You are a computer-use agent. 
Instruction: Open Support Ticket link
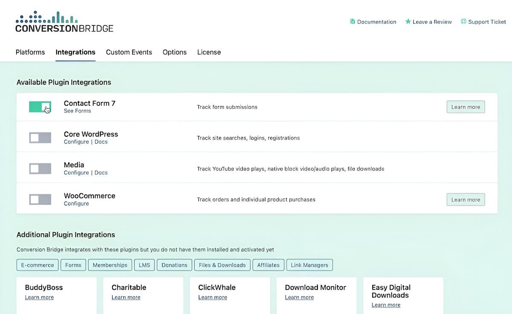(487, 22)
